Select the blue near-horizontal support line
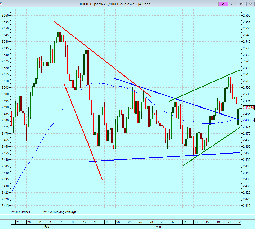The image size is (255, 229). pos(164,157)
